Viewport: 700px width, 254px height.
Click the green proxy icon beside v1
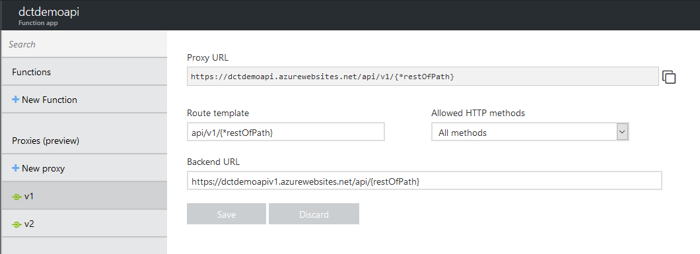tap(17, 197)
